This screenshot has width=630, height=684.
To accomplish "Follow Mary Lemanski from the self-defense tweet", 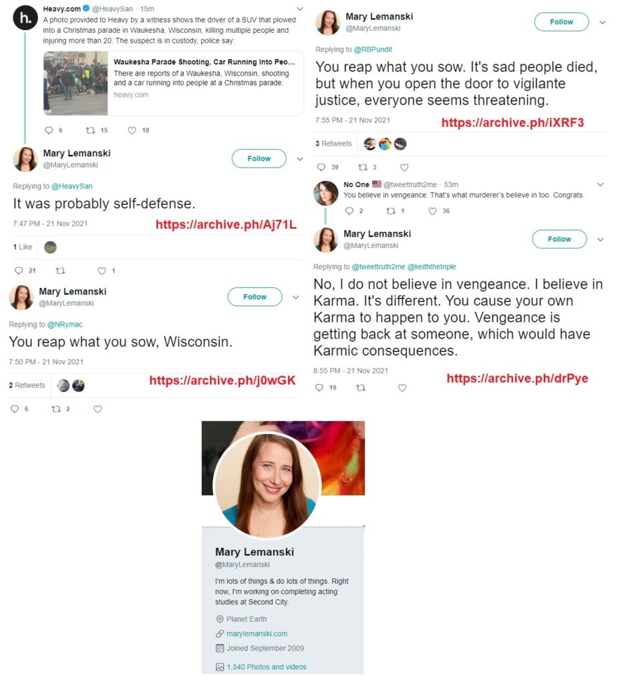I will [259, 159].
